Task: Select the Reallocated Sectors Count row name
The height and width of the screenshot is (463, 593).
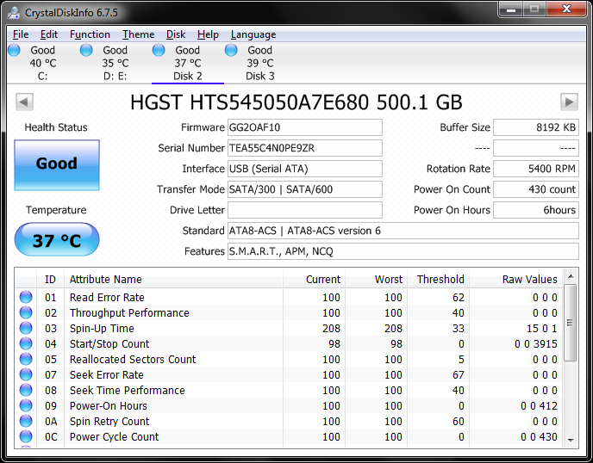Action: coord(133,359)
